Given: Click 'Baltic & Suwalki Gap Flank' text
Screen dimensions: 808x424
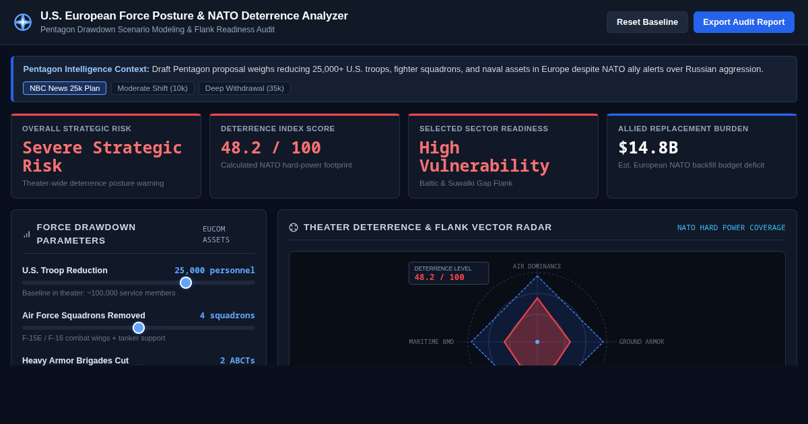Looking at the screenshot, I should coord(466,183).
